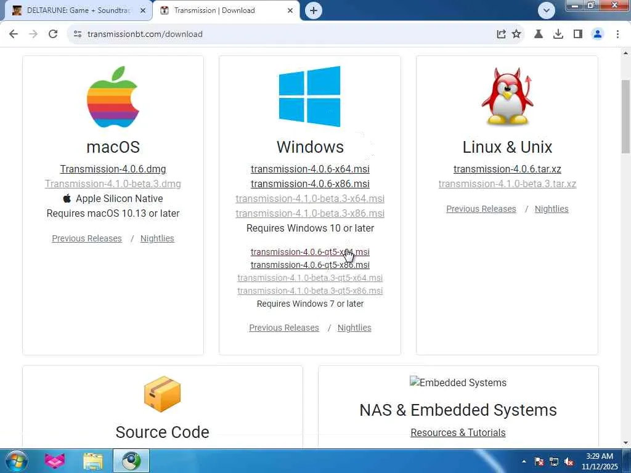631x473 pixels.
Task: Click the rainbow Apple macOS logo
Action: 113,97
